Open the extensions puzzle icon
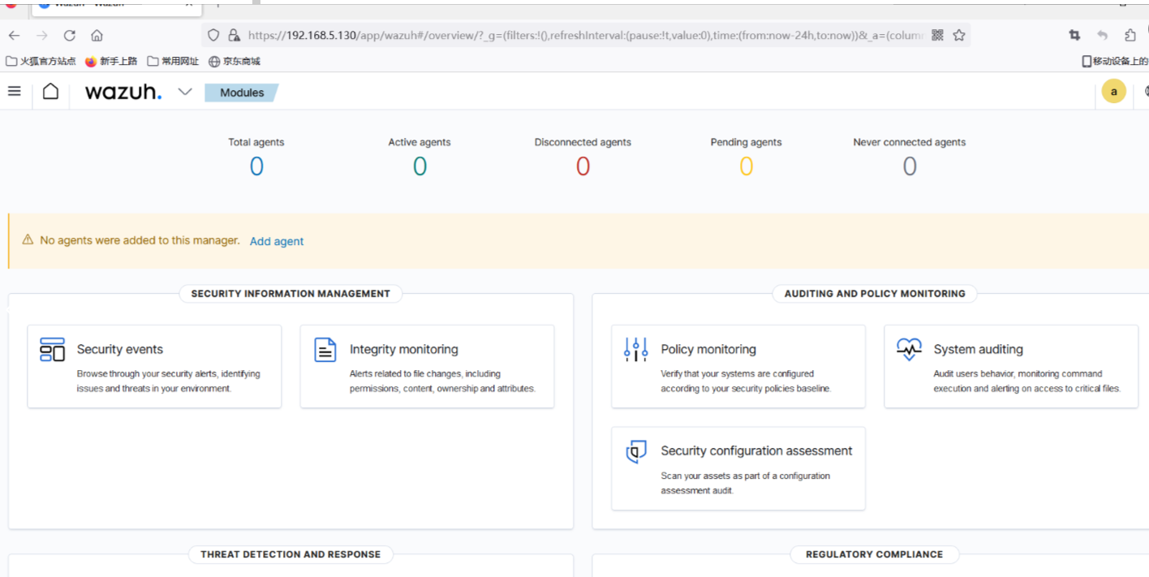Screen dimensions: 1149x577 click(1130, 35)
